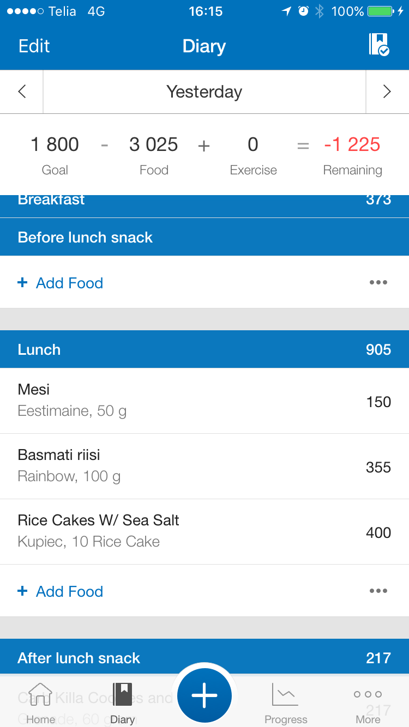Open the Home tab
Image resolution: width=409 pixels, height=727 pixels.
coord(40,703)
